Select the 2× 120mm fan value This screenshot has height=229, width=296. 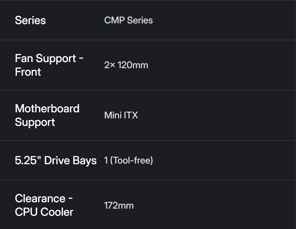[x=126, y=65]
